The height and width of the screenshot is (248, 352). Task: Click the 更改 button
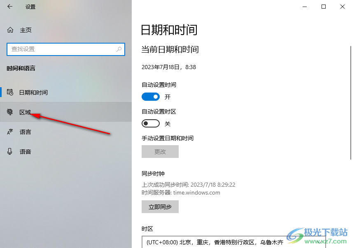pos(160,152)
